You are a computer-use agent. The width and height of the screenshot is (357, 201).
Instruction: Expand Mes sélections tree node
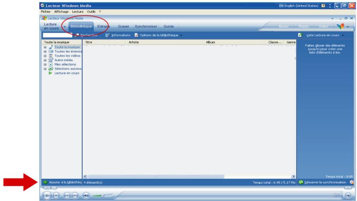pos(45,64)
